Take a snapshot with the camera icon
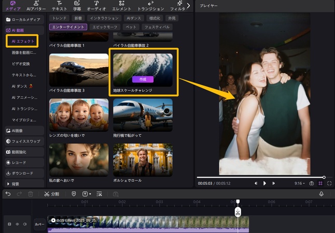Image resolution: width=335 pixels, height=233 pixels. click(x=312, y=183)
